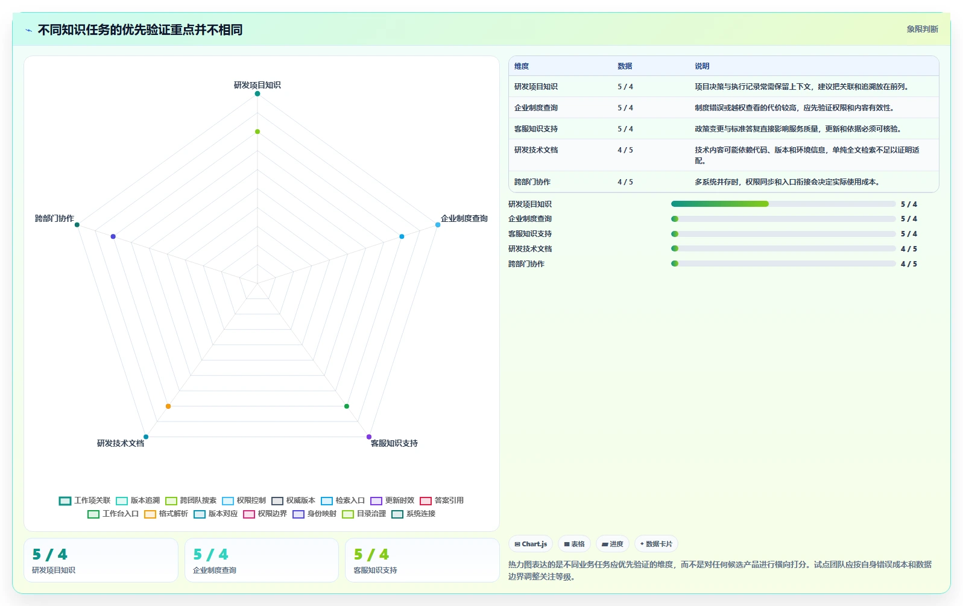Click the 客服知识支持 radar axis label
This screenshot has height=606, width=963.
(x=394, y=443)
